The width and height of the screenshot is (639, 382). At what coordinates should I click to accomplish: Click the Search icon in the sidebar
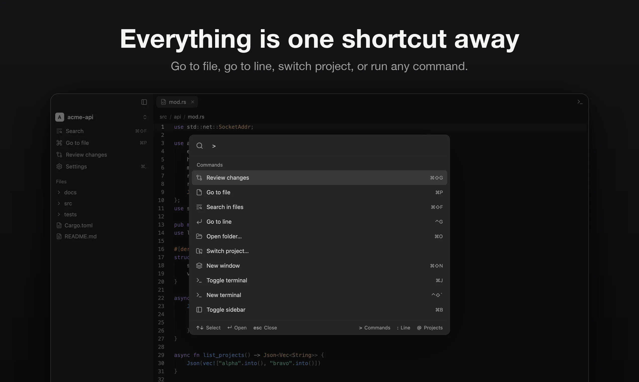[x=59, y=131]
